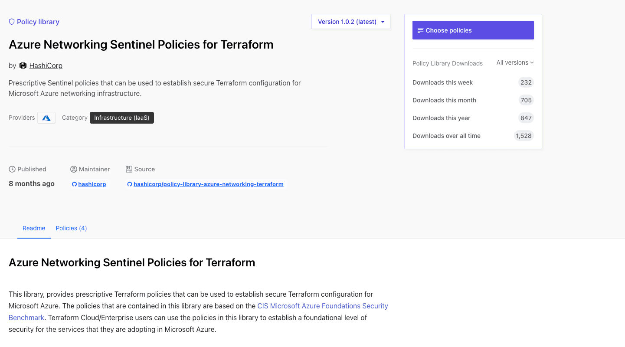Open the Version 1.0.2 (latest) dropdown
This screenshot has width=625, height=347.
pos(350,22)
